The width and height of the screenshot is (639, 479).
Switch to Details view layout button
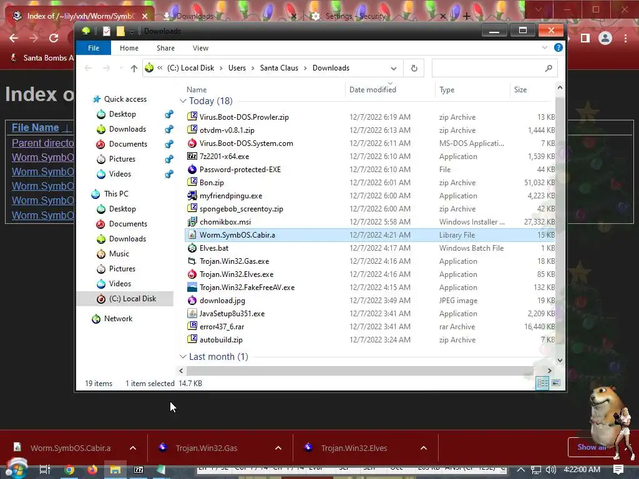point(542,383)
